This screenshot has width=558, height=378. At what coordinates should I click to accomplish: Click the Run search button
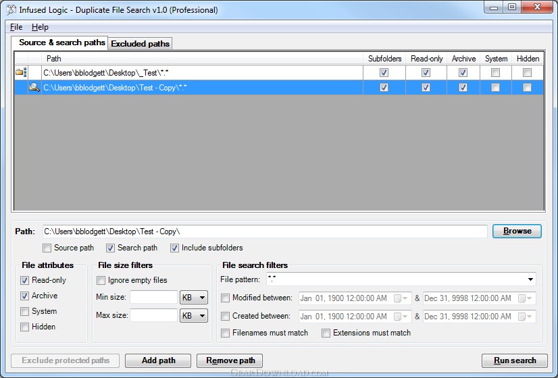515,360
